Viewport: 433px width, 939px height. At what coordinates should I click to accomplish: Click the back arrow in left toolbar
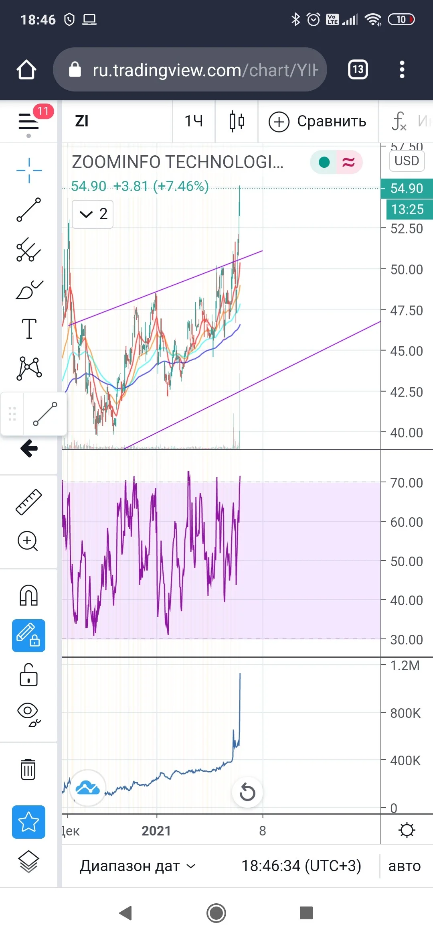(29, 448)
